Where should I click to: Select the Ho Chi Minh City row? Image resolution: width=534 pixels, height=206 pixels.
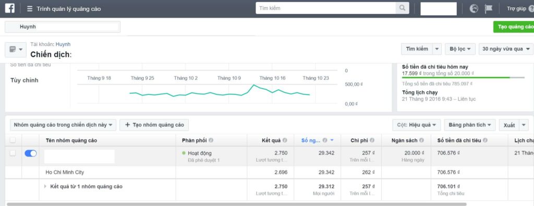click(x=270, y=172)
